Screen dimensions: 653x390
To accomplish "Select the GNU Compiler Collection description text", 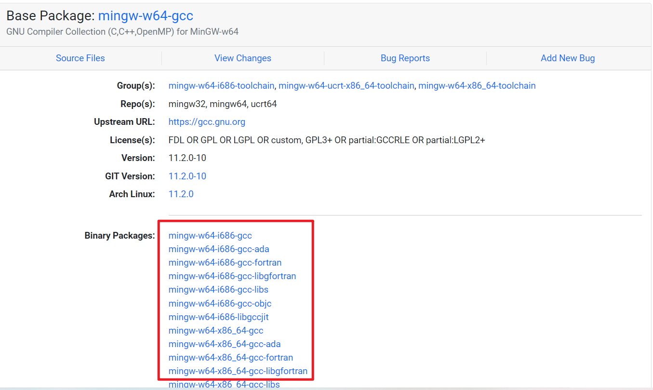I will click(x=122, y=32).
